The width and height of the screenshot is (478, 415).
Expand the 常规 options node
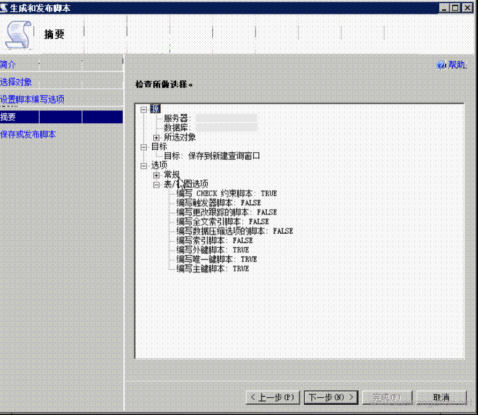[x=156, y=175]
